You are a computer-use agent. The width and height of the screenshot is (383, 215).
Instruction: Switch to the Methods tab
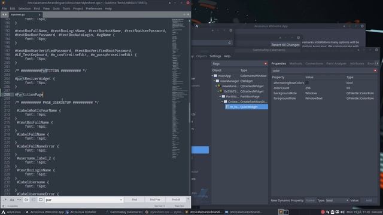click(296, 63)
